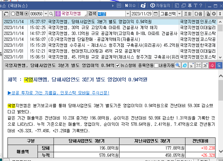Select the stock code radio button

point(26,14)
